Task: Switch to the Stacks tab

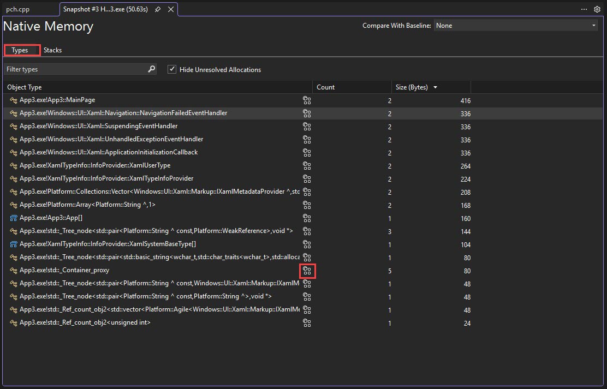Action: (52, 50)
